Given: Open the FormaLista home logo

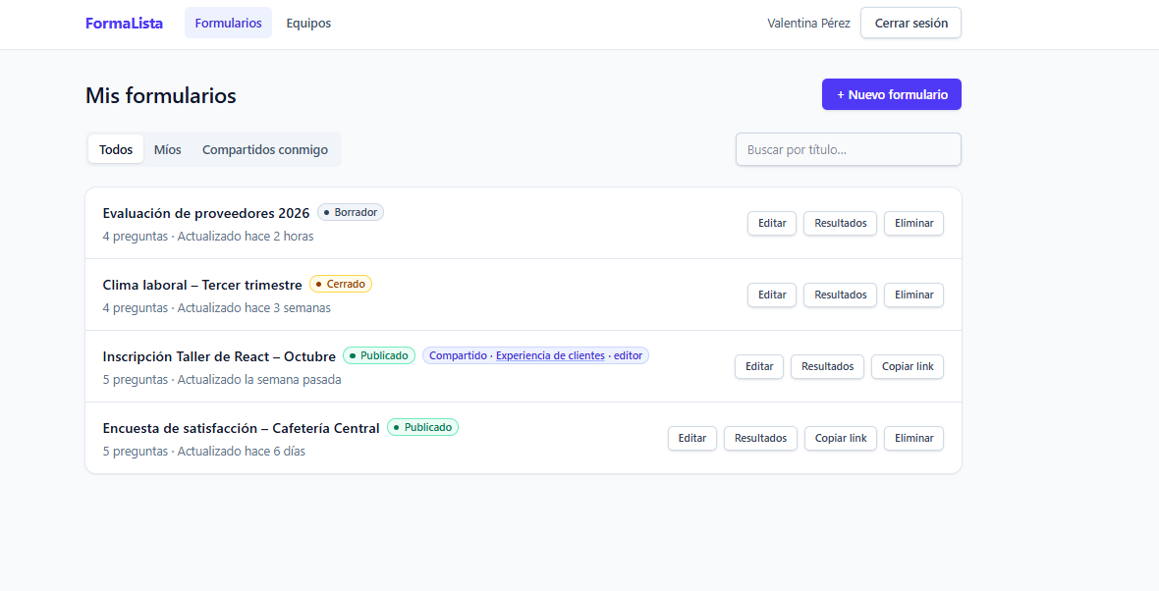Looking at the screenshot, I should click(124, 23).
